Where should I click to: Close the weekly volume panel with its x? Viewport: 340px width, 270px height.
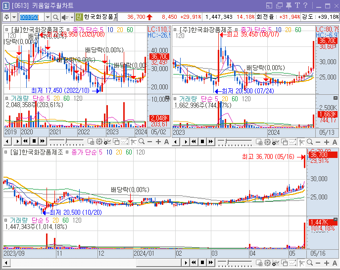[336, 98]
